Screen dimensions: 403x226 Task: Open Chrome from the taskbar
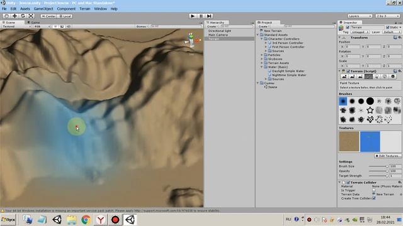coord(86,220)
